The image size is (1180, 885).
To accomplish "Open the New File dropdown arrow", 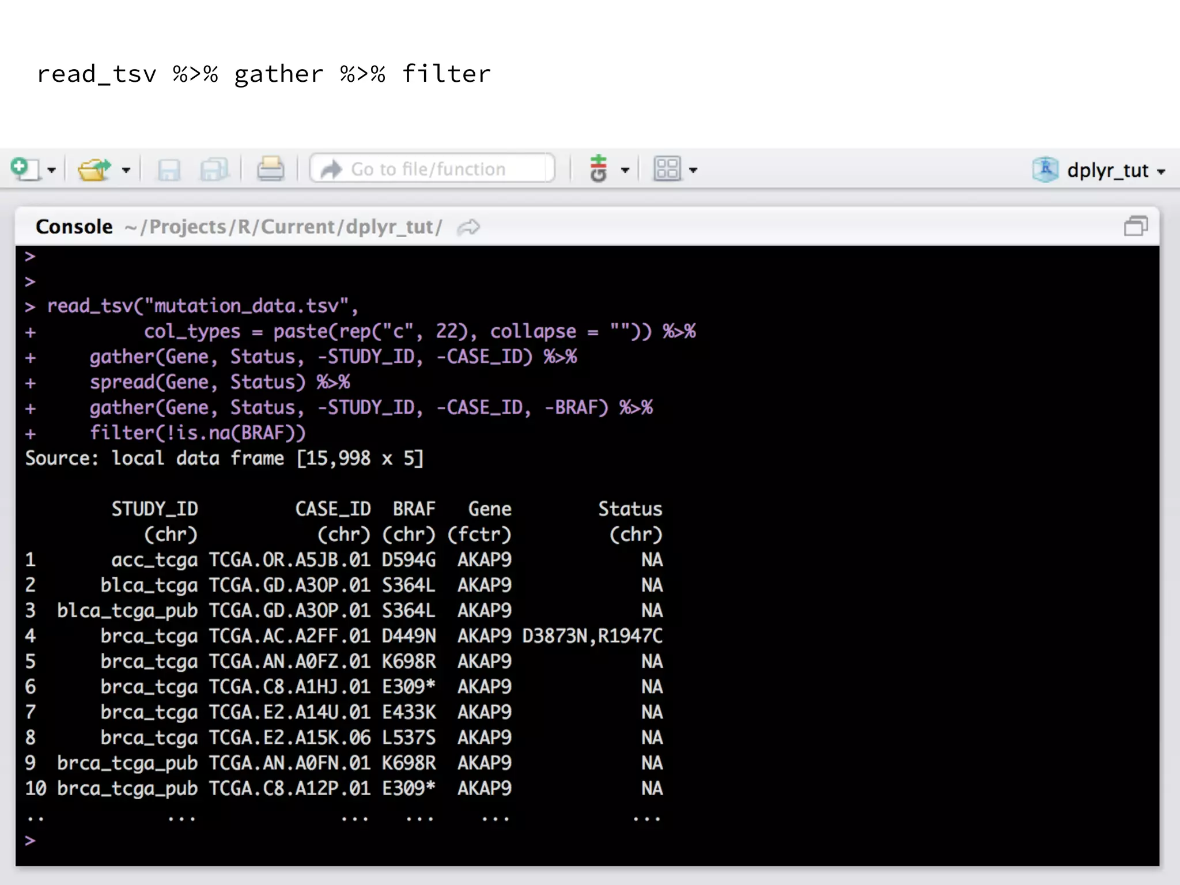I will pyautogui.click(x=51, y=170).
